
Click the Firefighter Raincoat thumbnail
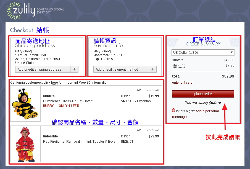click(25, 144)
